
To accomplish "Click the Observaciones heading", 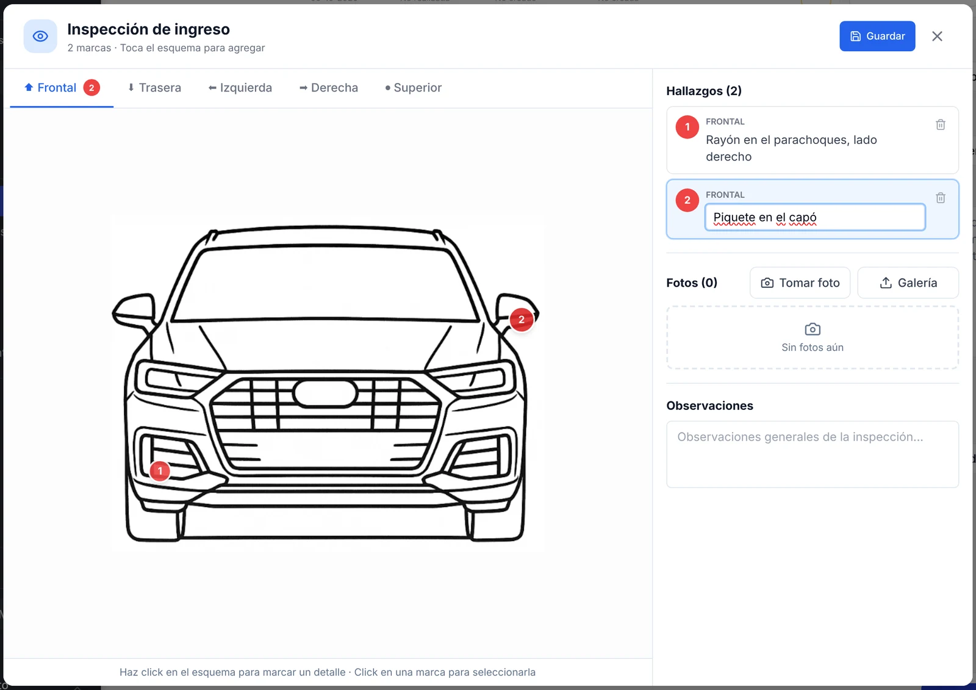I will pyautogui.click(x=709, y=406).
